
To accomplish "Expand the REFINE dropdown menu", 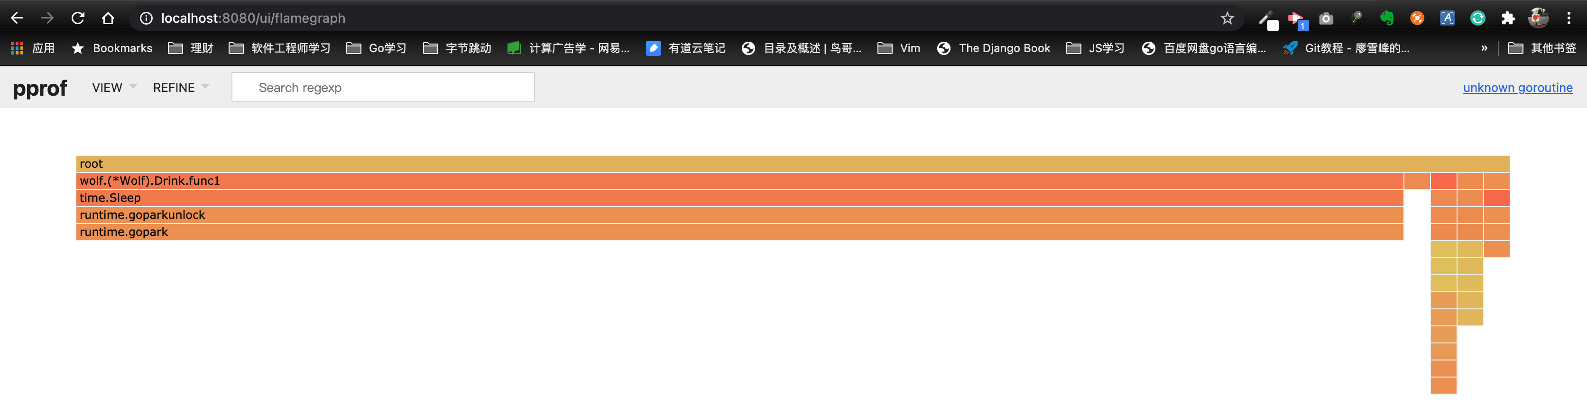I will pyautogui.click(x=181, y=87).
